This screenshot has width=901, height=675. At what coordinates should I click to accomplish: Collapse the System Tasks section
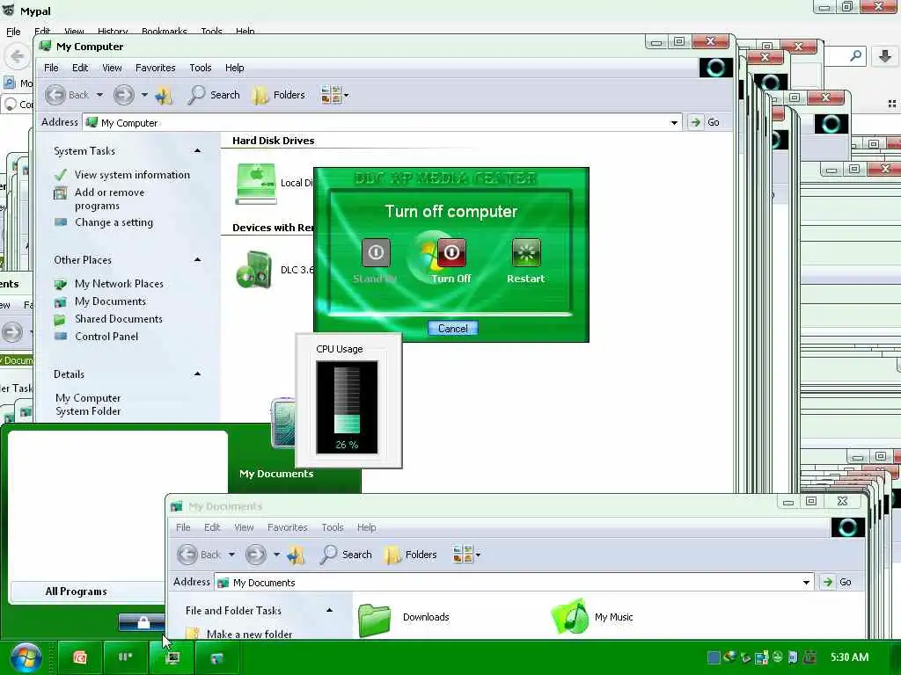[197, 151]
